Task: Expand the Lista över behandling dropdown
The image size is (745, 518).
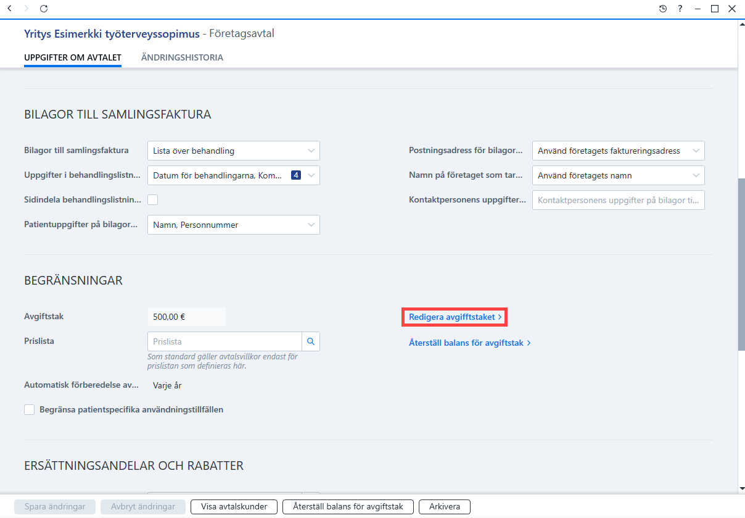Action: (x=234, y=151)
